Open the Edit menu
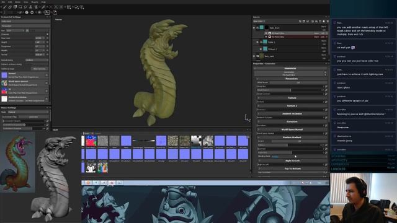This screenshot has height=223, width=397. pos(10,2)
